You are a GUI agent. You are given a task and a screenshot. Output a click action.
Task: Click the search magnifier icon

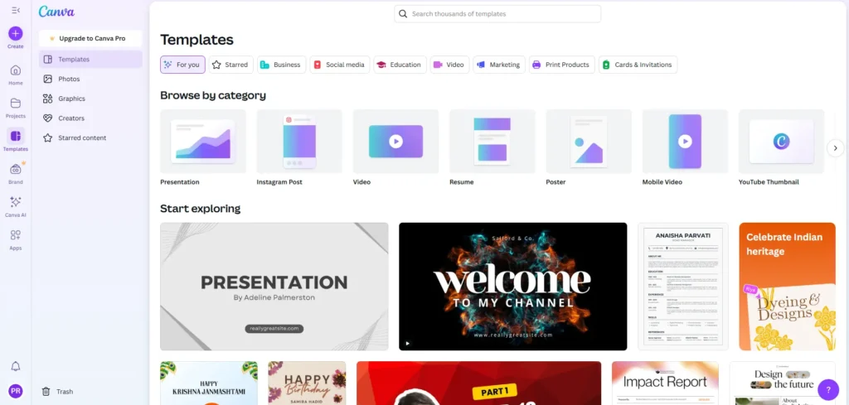click(x=403, y=14)
